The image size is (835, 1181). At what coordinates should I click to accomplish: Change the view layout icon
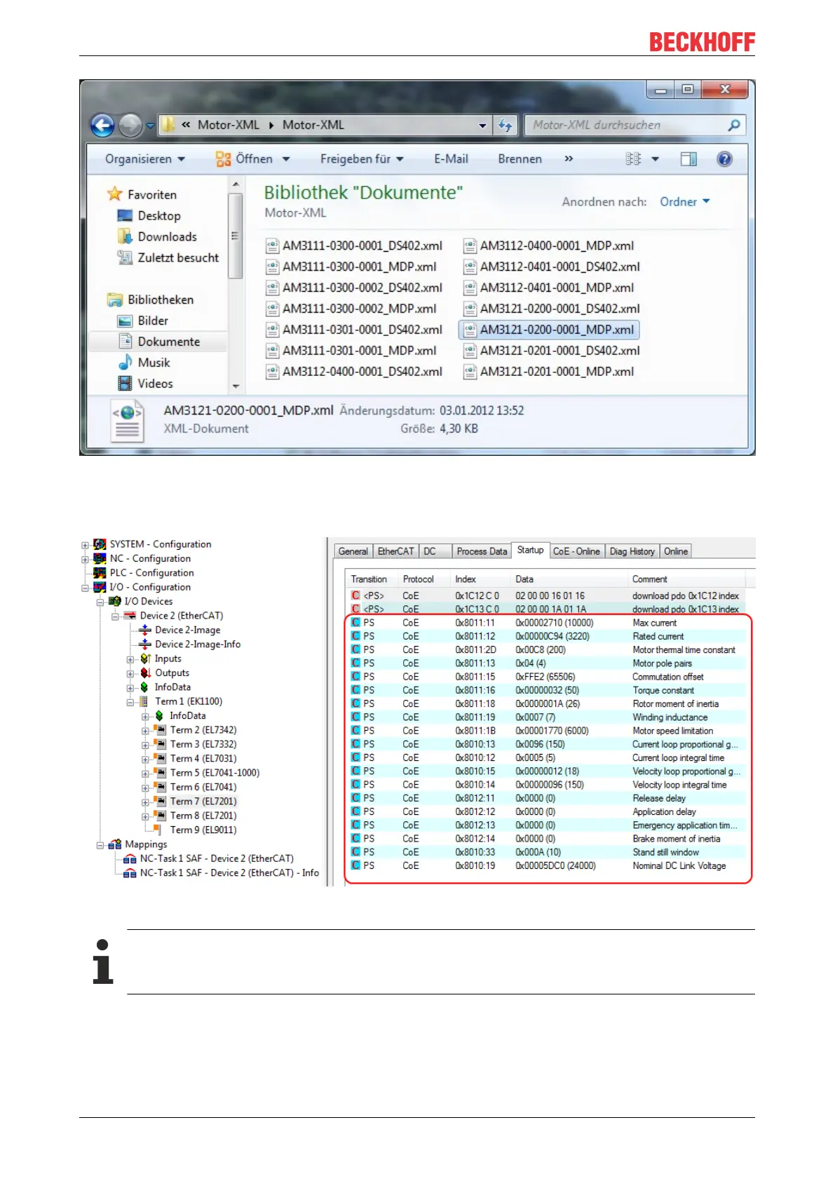tap(633, 159)
